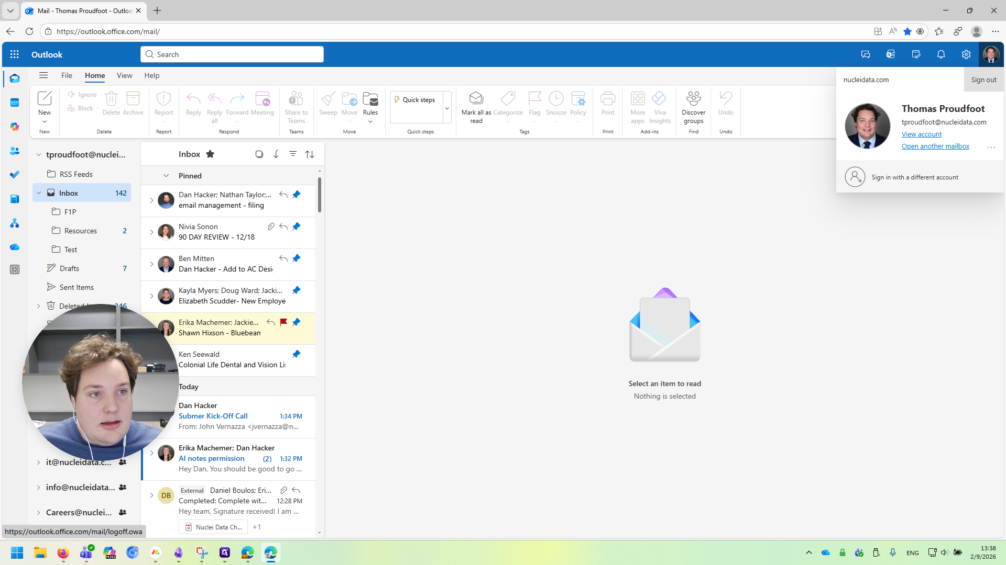Click the Undo icon in the ribbon

726,98
